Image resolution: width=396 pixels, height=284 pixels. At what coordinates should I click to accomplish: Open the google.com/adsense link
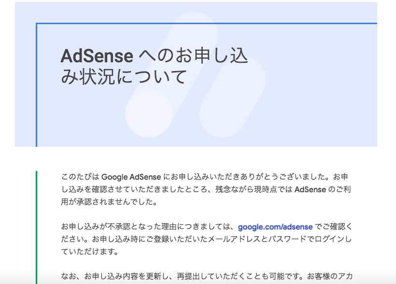point(275,227)
